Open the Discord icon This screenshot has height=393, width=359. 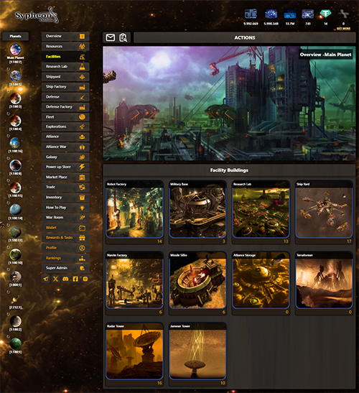pos(65,279)
